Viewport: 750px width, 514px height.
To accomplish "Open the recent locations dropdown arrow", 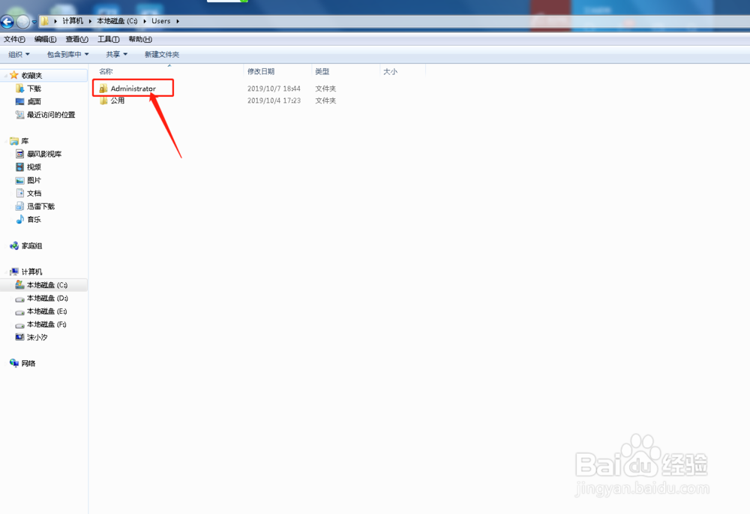I will pyautogui.click(x=34, y=22).
